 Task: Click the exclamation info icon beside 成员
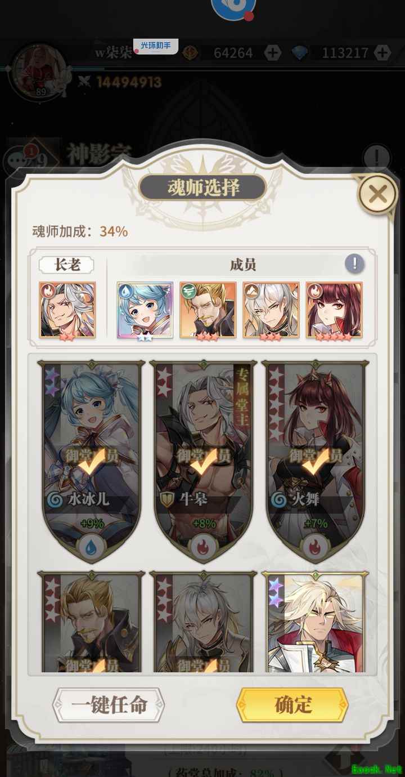[354, 264]
